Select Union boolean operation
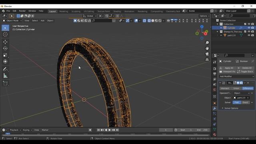 coord(236,88)
